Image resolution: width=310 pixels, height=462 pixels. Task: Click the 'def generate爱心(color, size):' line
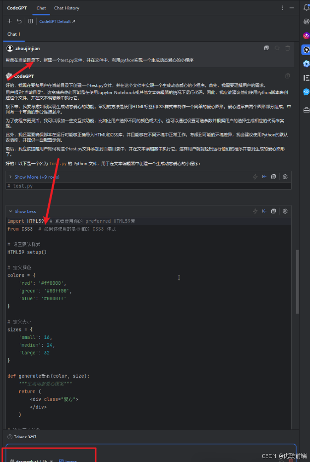pyautogui.click(x=48, y=376)
